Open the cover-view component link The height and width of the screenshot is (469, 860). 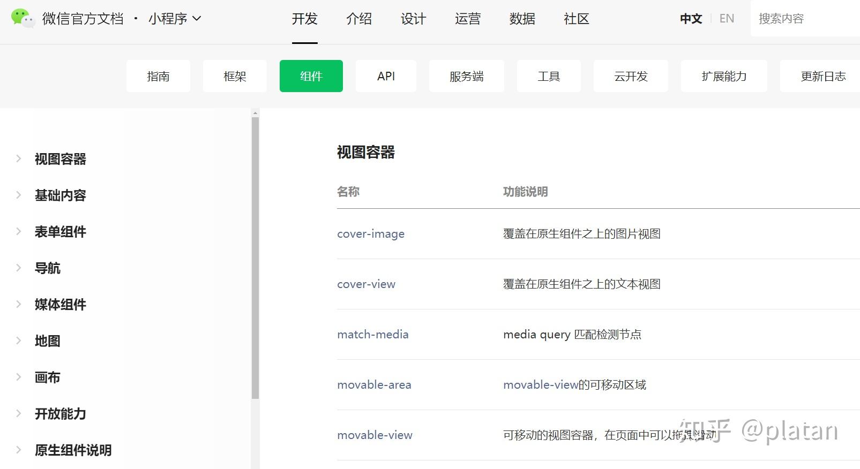point(366,284)
